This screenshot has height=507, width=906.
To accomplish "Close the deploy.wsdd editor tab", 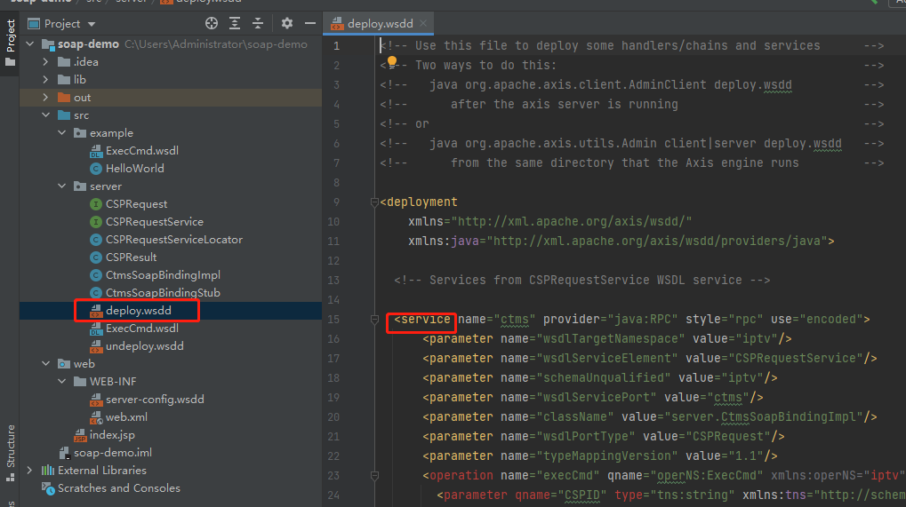I will (x=423, y=23).
